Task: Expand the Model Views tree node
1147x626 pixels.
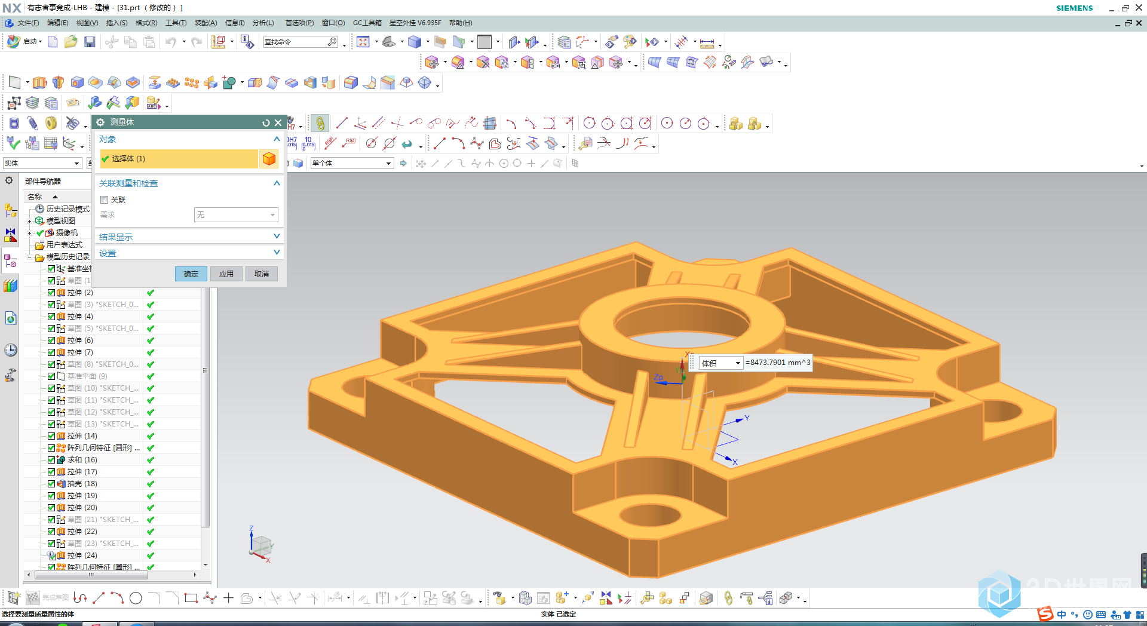Action: tap(29, 221)
